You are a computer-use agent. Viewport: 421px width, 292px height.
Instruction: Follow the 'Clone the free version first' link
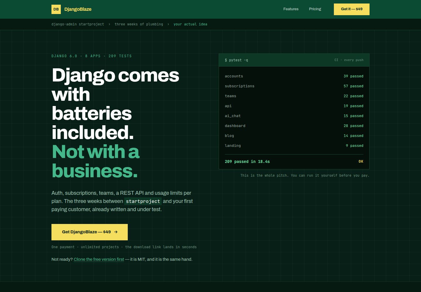tap(99, 259)
